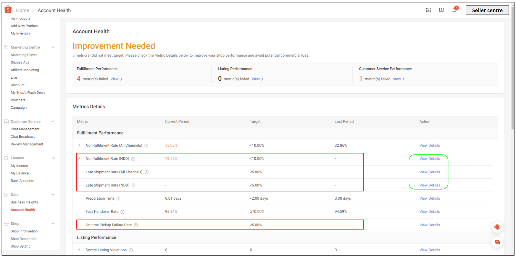Collapse the Marketing Centre sidebar section

pyautogui.click(x=53, y=47)
